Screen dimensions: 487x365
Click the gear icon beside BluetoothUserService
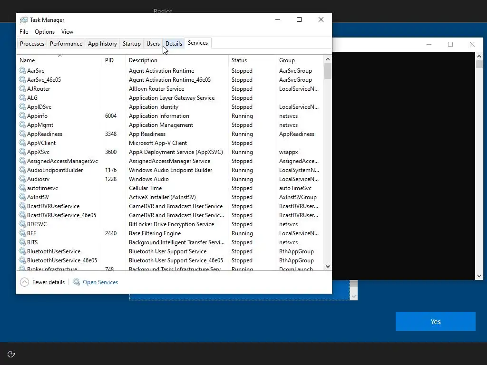click(x=22, y=251)
